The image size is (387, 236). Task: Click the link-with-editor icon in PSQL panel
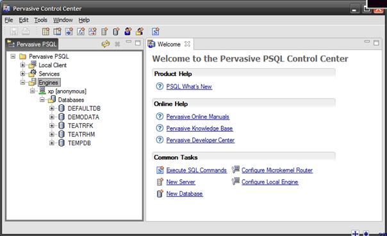click(106, 44)
